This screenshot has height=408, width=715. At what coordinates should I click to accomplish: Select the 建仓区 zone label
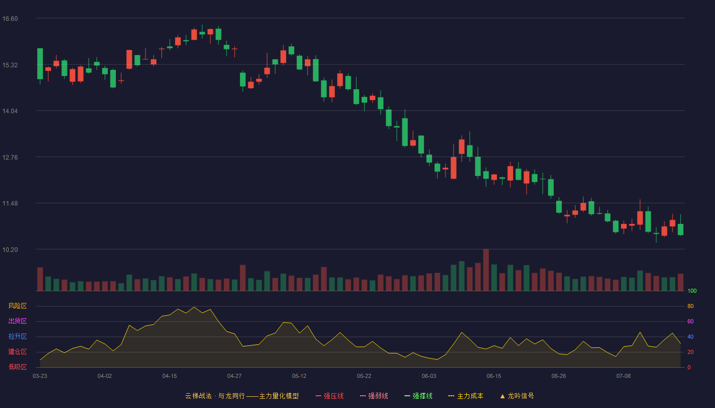click(x=17, y=352)
